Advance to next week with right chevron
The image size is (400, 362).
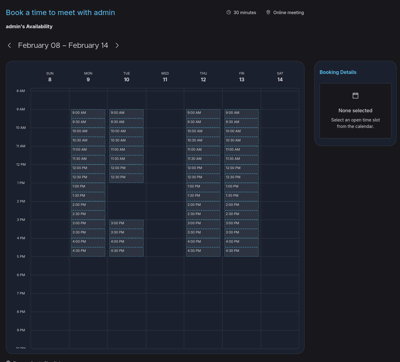pyautogui.click(x=117, y=45)
